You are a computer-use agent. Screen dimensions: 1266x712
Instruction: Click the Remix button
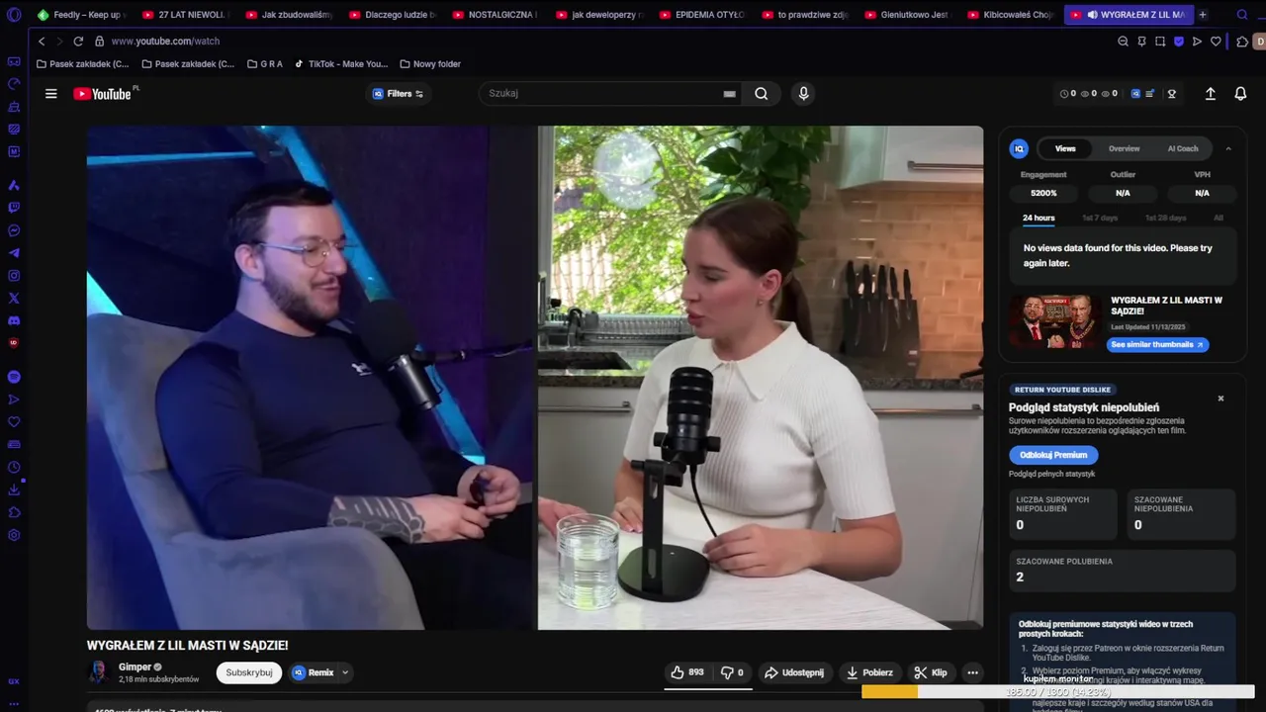coord(314,672)
